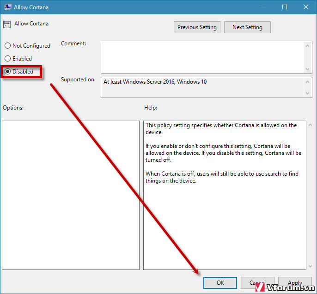Click Supported on scroll up arrow
Screen dimensions: 317x294
tap(307, 82)
